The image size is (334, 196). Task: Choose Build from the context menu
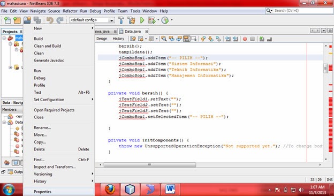click(x=39, y=39)
